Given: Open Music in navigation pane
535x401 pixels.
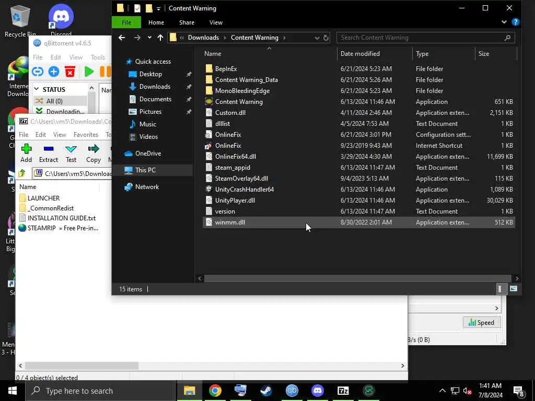Looking at the screenshot, I should click(x=147, y=124).
